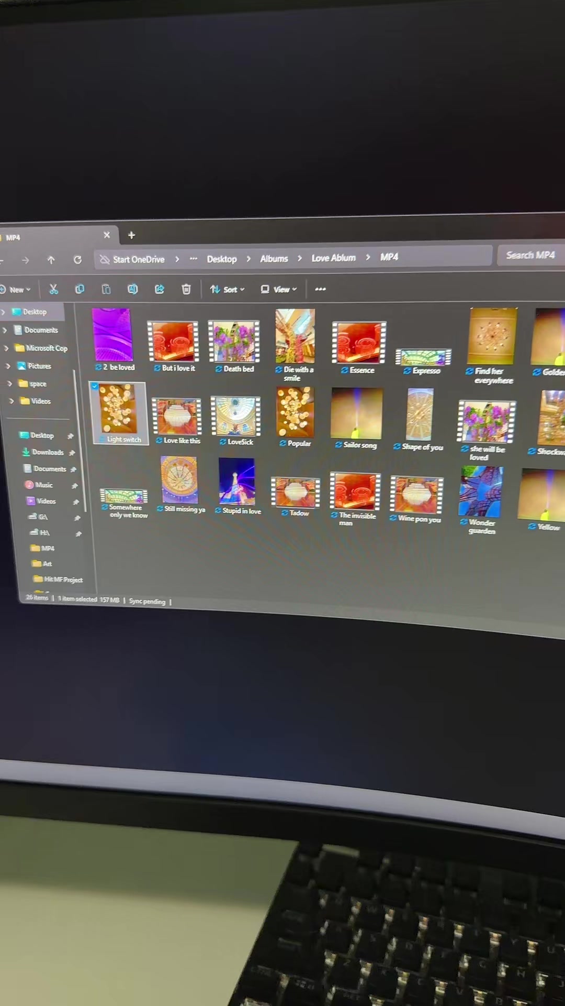Select Die with a smile video
This screenshot has width=565, height=1006.
click(295, 344)
